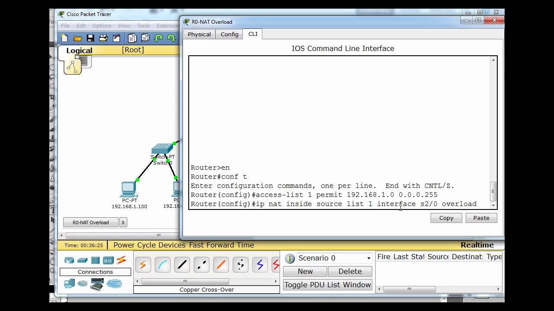Select Switches device category icon

click(x=82, y=260)
